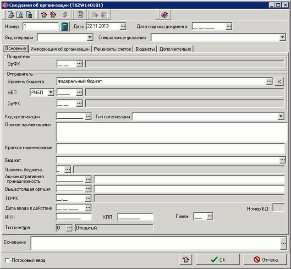This screenshot has width=291, height=269.
Task: Clear Уровень бюджета with the X button
Action: click(279, 81)
